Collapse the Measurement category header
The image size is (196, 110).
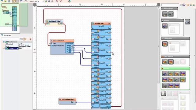pyautogui.click(x=169, y=9)
